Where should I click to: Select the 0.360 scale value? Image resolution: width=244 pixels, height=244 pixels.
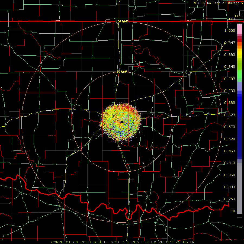[230, 175]
